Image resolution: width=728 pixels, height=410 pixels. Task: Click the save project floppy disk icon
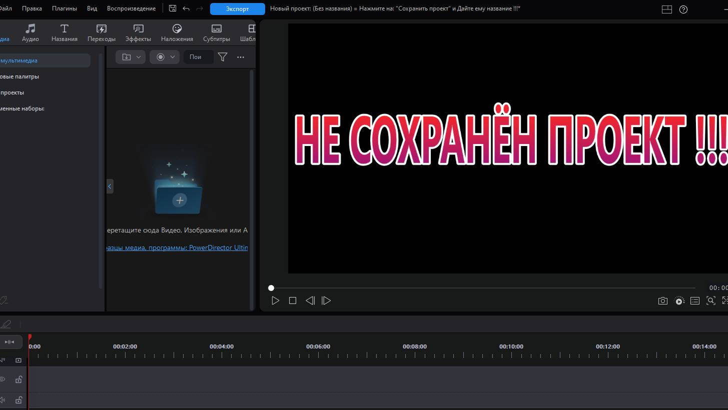point(173,8)
